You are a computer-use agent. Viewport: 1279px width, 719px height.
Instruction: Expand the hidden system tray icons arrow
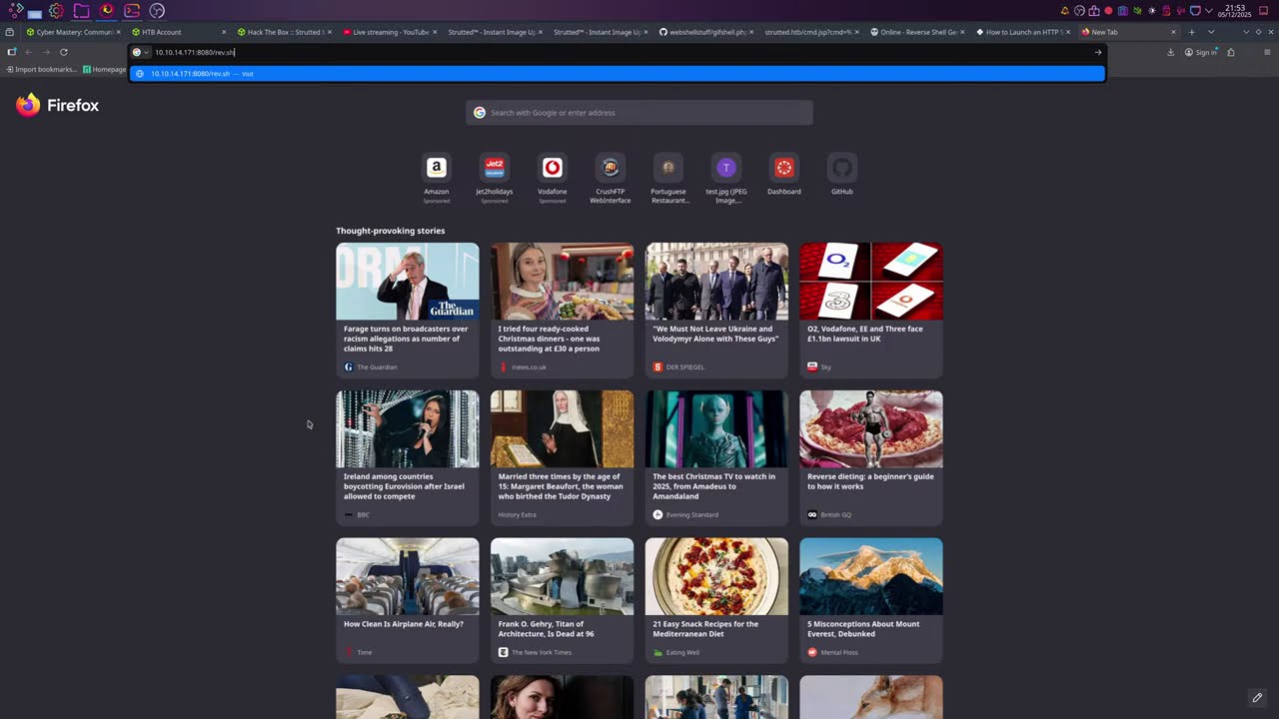click(x=1208, y=11)
